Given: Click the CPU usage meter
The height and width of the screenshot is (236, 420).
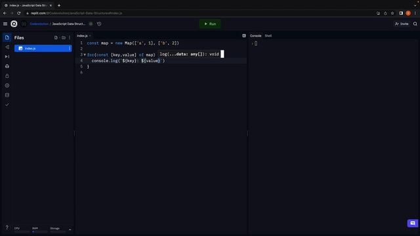Looking at the screenshot, I should click(x=22, y=229).
